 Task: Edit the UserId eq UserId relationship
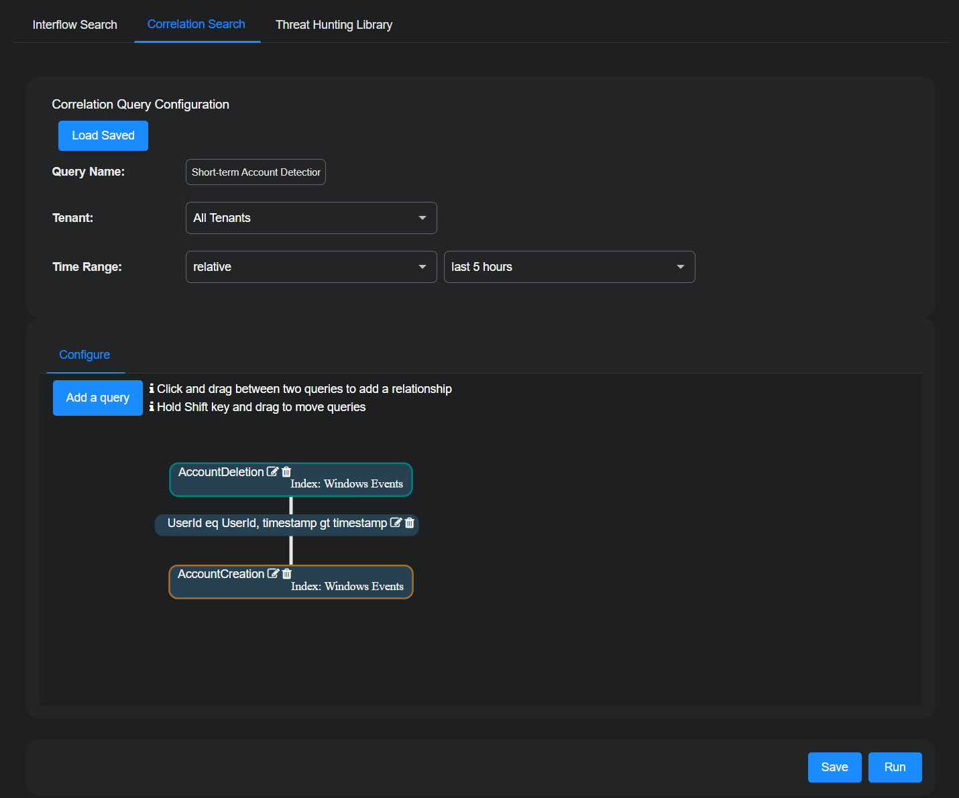pos(396,522)
